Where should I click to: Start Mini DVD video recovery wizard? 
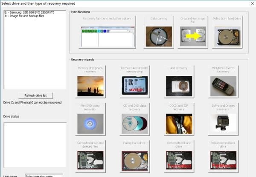coord(90,119)
